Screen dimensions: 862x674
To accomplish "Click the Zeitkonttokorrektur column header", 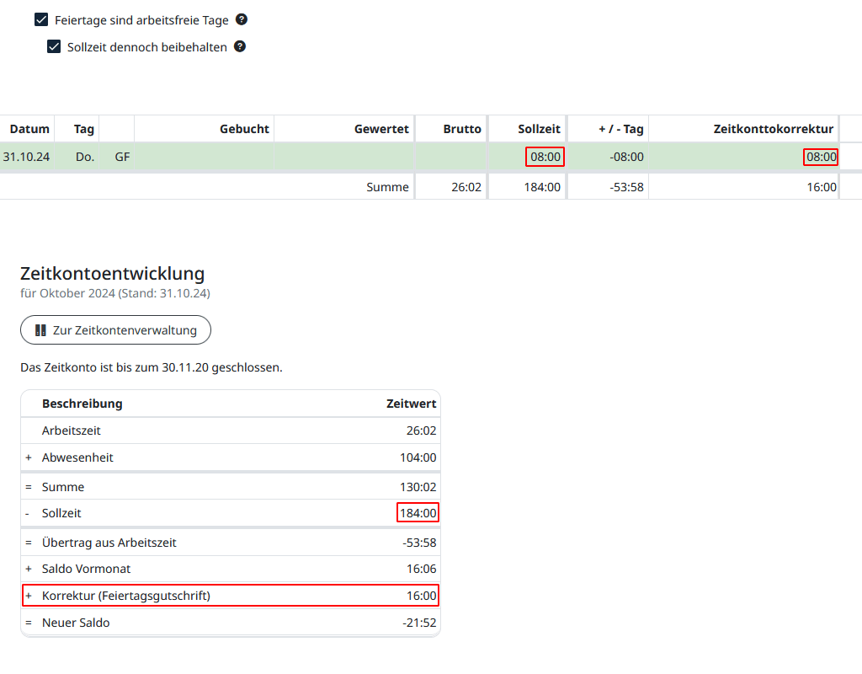I will (x=773, y=129).
